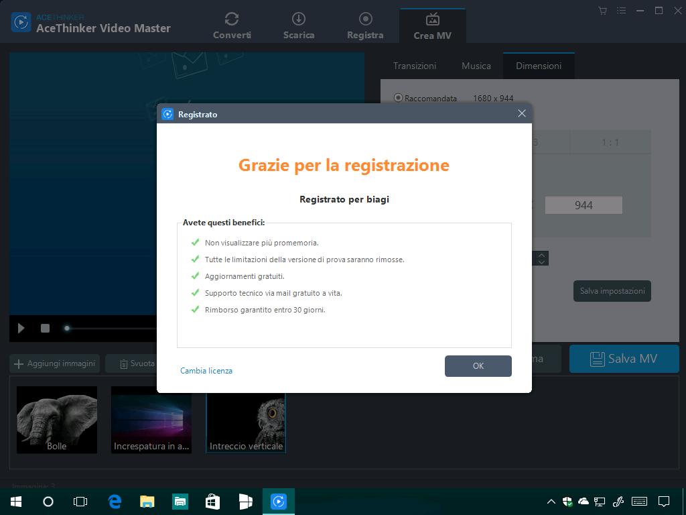Click the 'Registrato per biagi' text
The width and height of the screenshot is (686, 515).
coord(344,199)
